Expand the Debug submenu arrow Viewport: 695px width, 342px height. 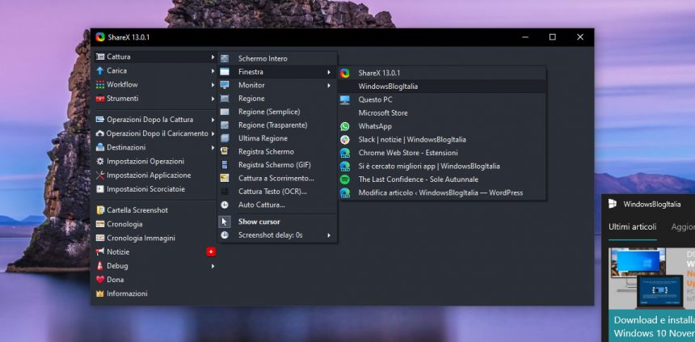pos(213,266)
